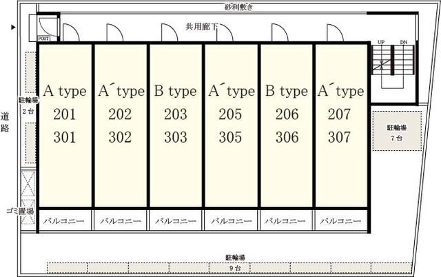The height and width of the screenshot is (277, 441).
Task: Click the 203 room number
Action: tap(176, 114)
